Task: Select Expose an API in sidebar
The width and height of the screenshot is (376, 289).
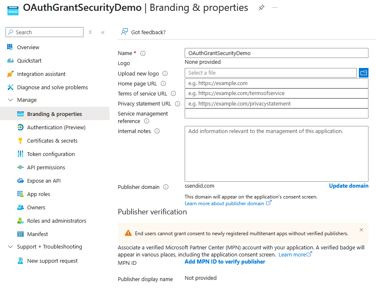Action: click(x=43, y=181)
